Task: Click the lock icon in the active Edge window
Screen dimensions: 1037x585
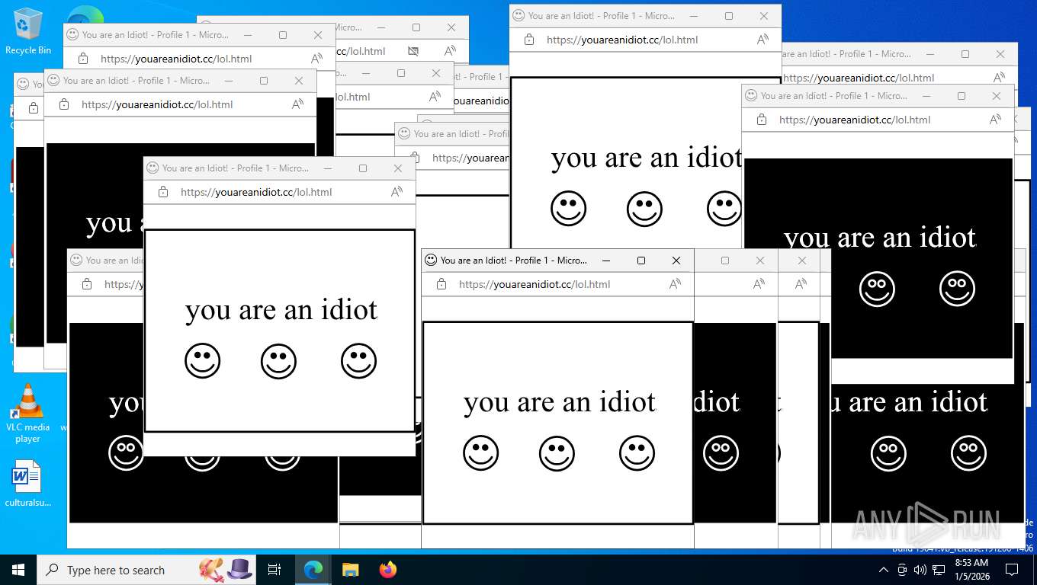Action: click(441, 284)
